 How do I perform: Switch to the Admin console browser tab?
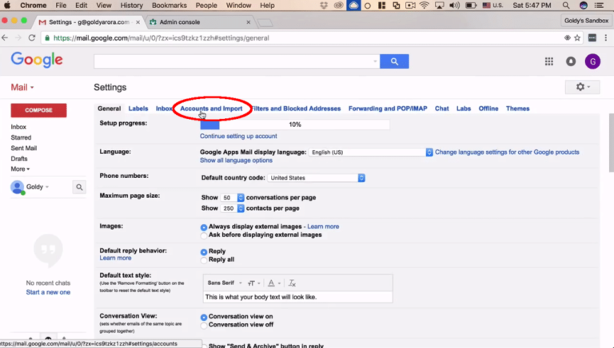click(x=199, y=22)
